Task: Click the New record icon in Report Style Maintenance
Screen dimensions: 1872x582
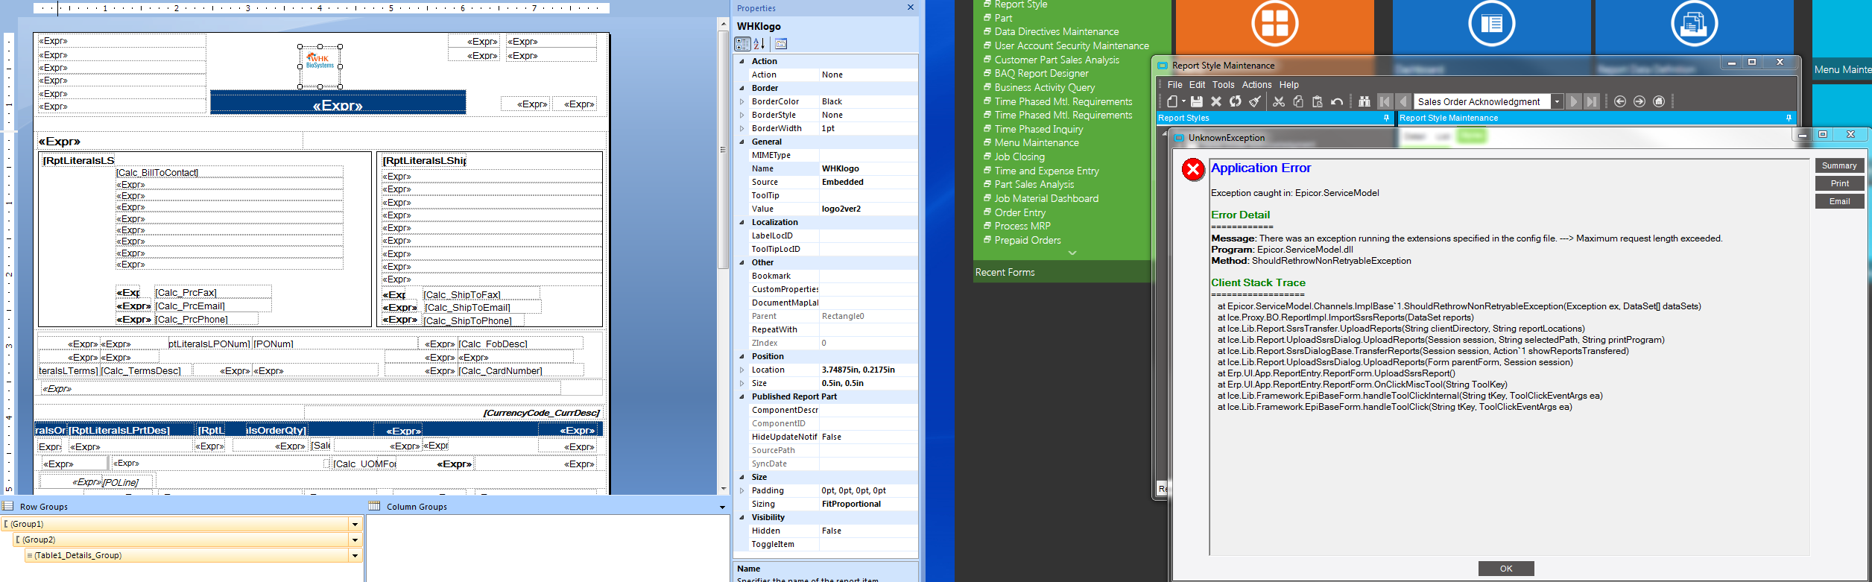Action: pyautogui.click(x=1173, y=101)
